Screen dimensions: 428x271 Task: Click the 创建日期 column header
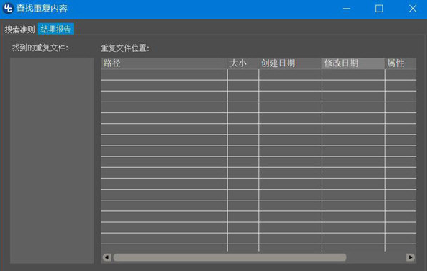tap(290, 63)
